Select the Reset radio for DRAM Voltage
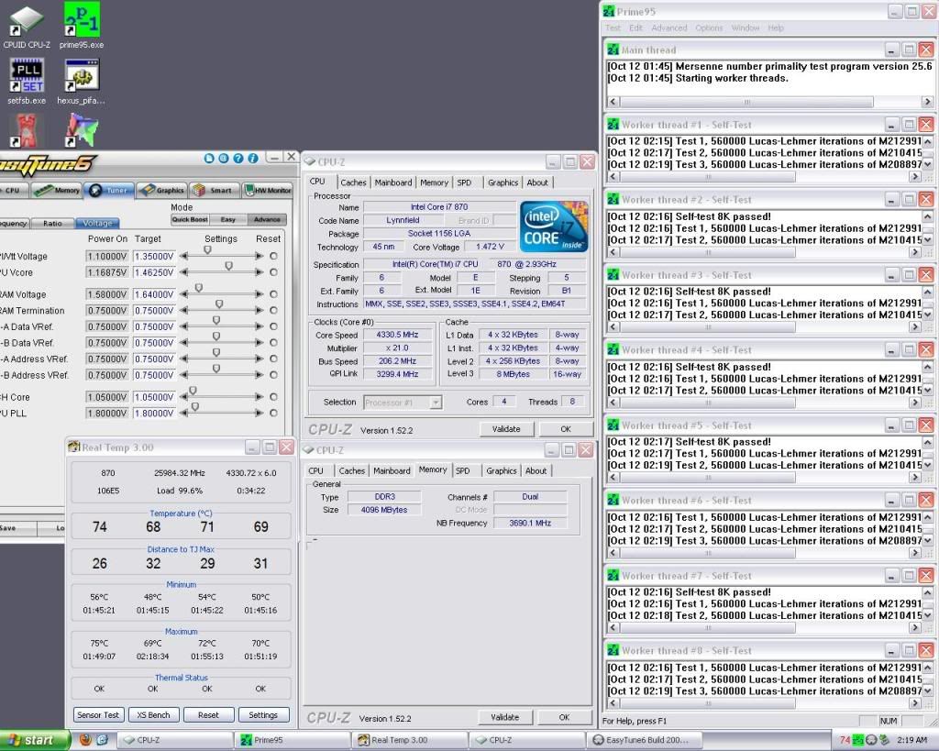This screenshot has width=939, height=751. coord(273,294)
